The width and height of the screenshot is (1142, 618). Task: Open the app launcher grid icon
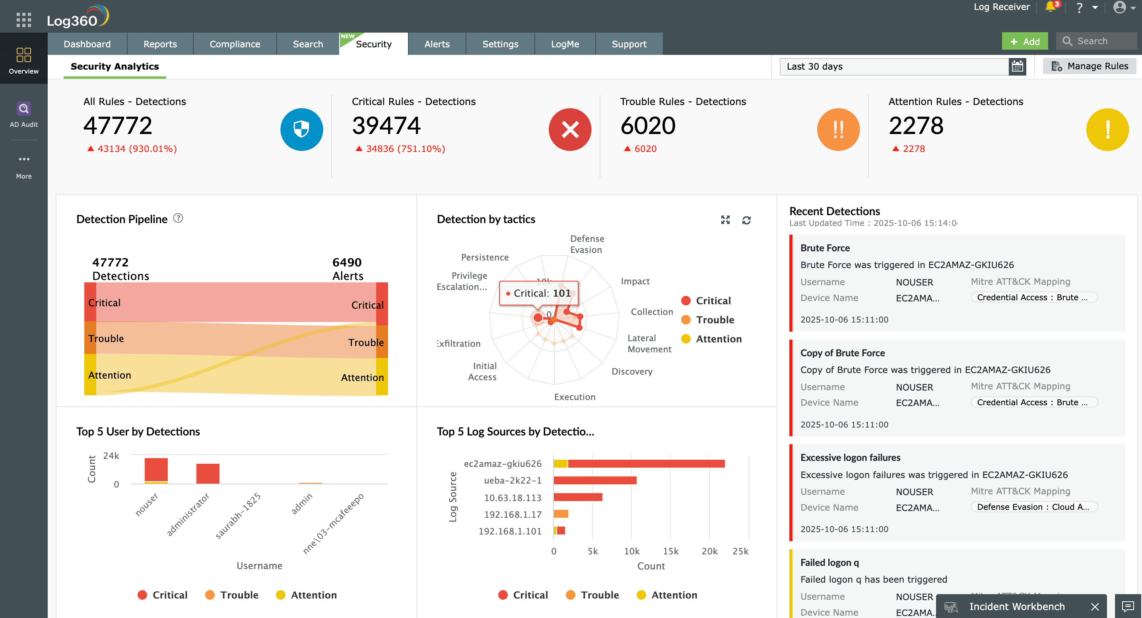[x=23, y=19]
